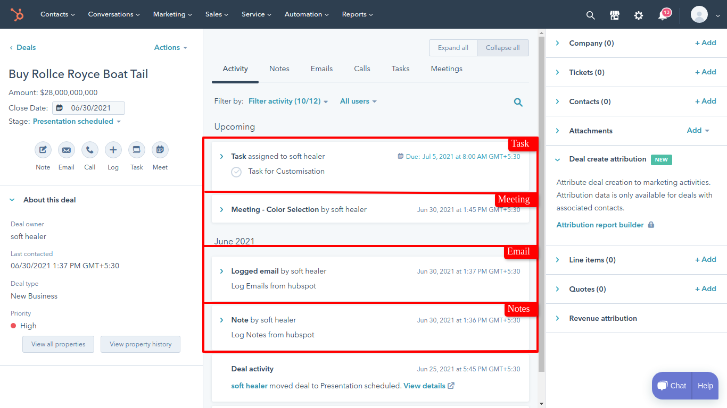Expand the Logged email entry

221,271
